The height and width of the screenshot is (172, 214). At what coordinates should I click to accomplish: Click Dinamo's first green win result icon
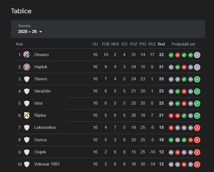tap(171, 55)
